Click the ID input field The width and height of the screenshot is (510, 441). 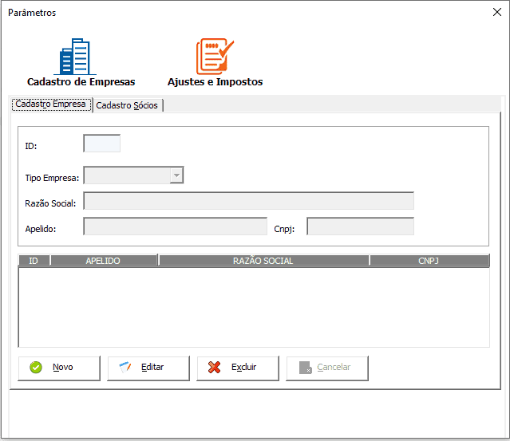coord(102,144)
